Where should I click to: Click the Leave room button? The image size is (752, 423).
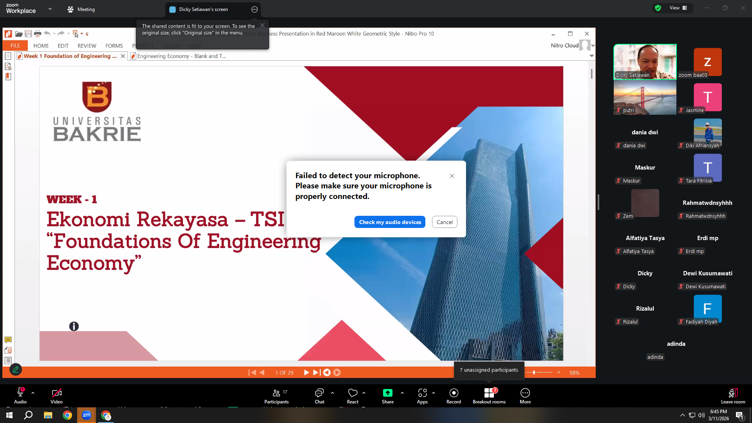coord(733,396)
